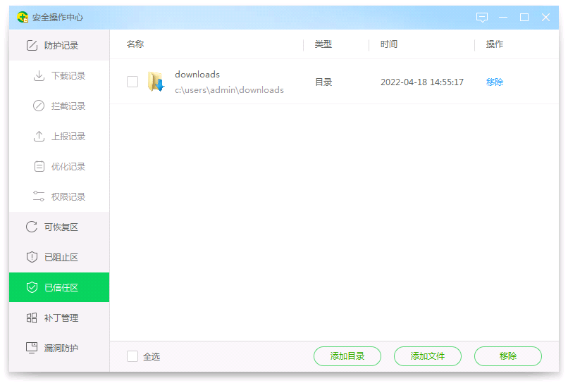This screenshot has width=568, height=383.
Task: Check the 全选 select-all checkbox
Action: point(132,356)
